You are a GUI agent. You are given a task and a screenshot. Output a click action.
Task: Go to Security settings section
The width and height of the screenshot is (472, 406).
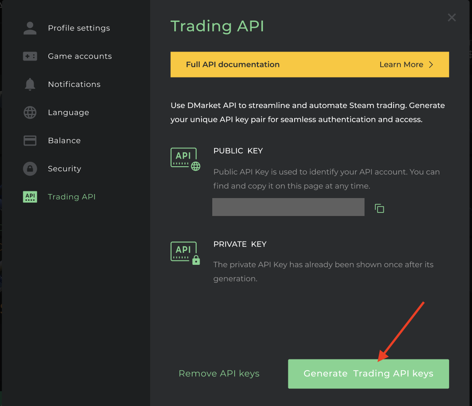coord(64,168)
